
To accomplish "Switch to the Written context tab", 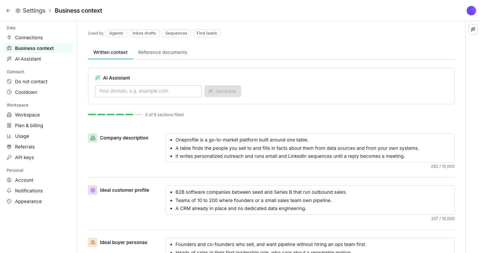I will click(110, 52).
